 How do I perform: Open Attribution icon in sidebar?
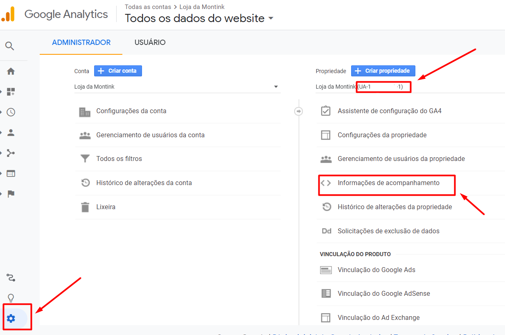point(11,278)
